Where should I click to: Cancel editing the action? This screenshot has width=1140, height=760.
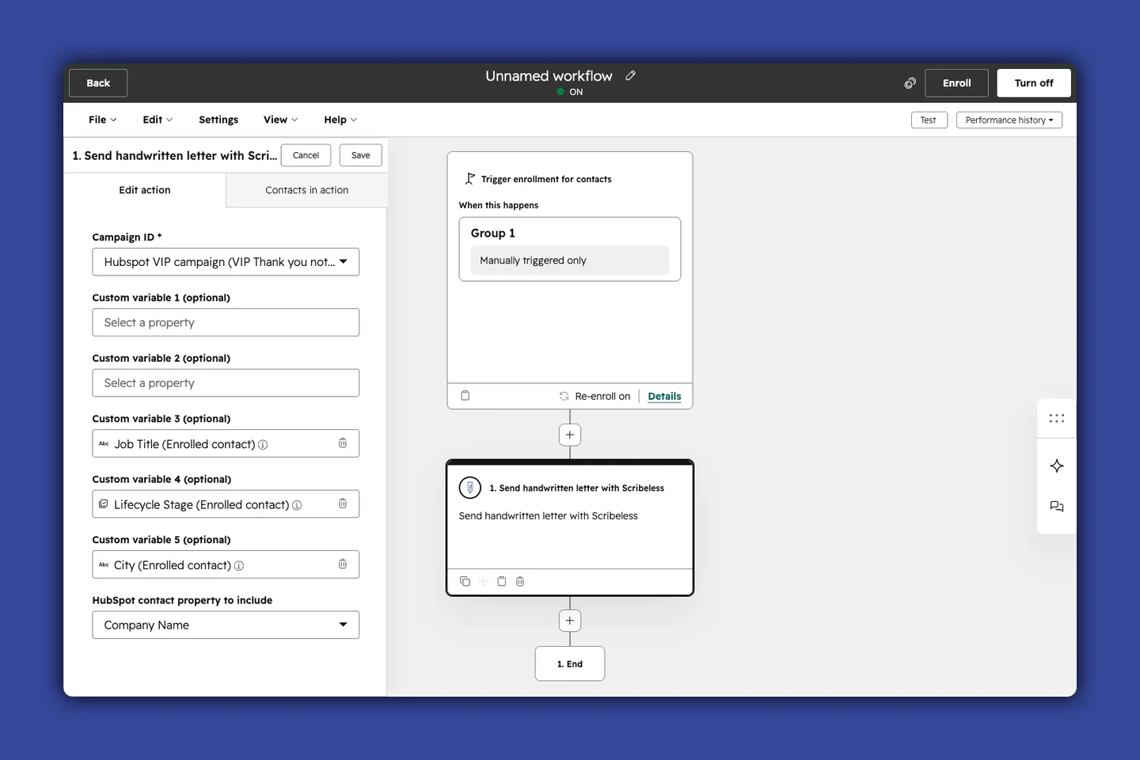[306, 155]
